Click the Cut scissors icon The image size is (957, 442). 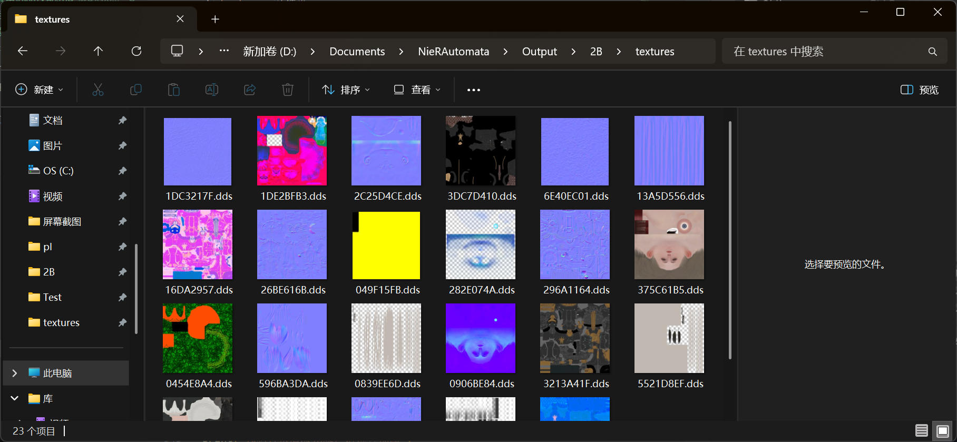pos(98,90)
